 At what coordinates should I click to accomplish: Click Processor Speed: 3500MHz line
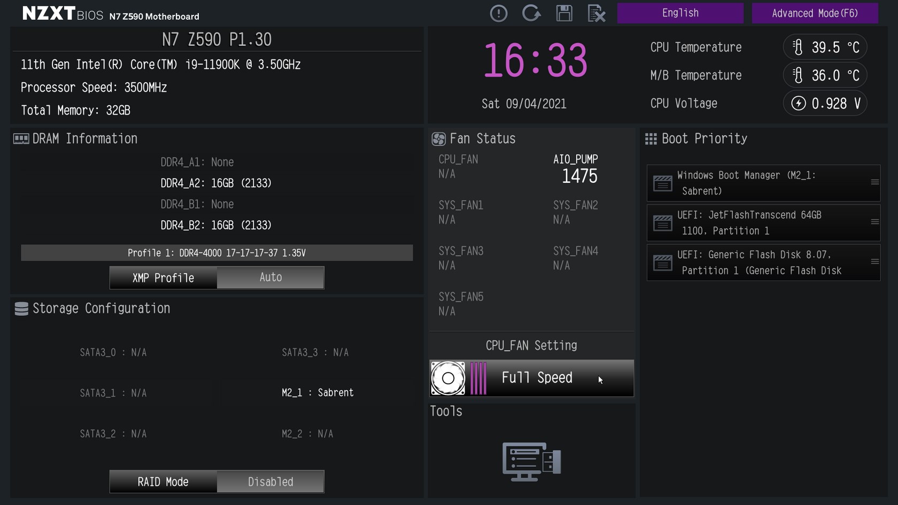point(94,88)
